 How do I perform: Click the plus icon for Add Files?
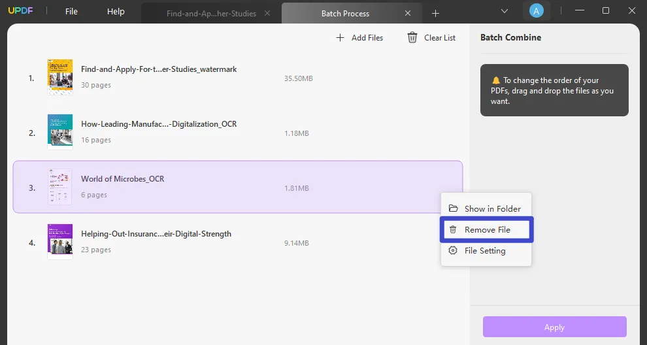coord(340,38)
